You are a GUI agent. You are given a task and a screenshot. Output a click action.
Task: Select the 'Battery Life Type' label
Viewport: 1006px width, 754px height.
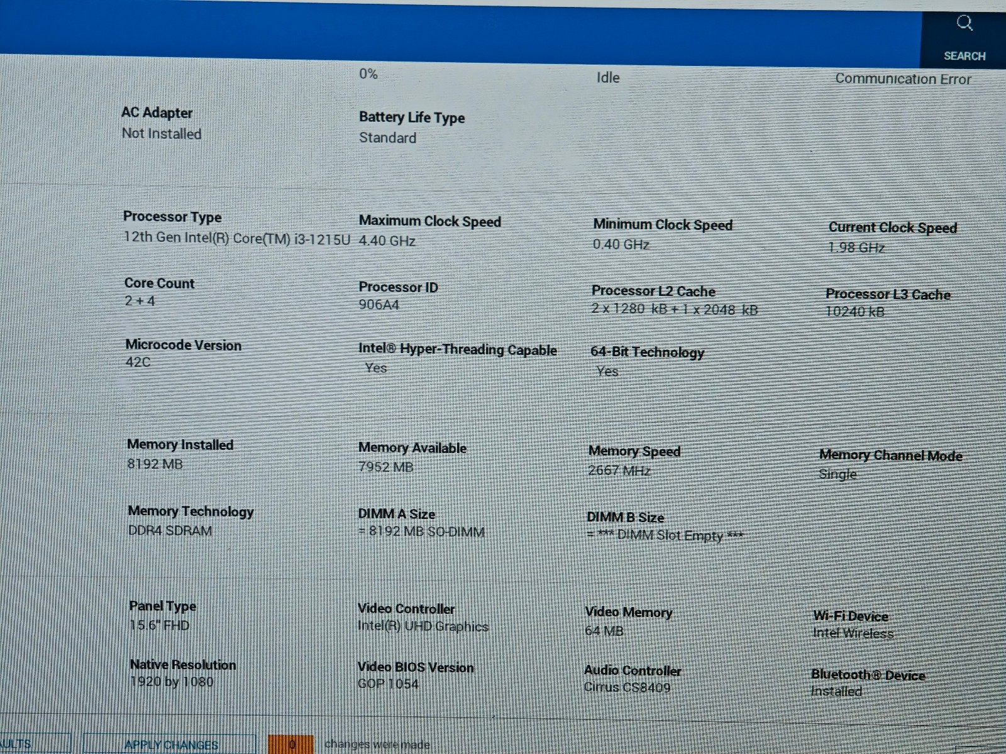click(412, 117)
